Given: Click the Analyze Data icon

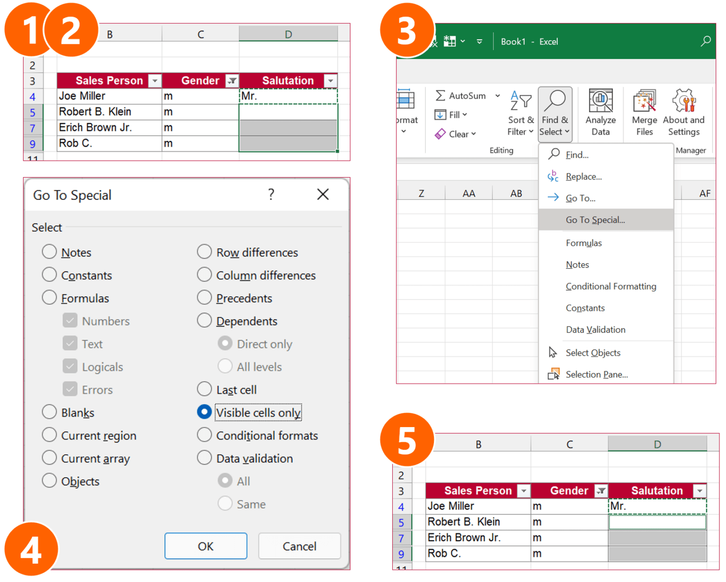Looking at the screenshot, I should click(600, 101).
